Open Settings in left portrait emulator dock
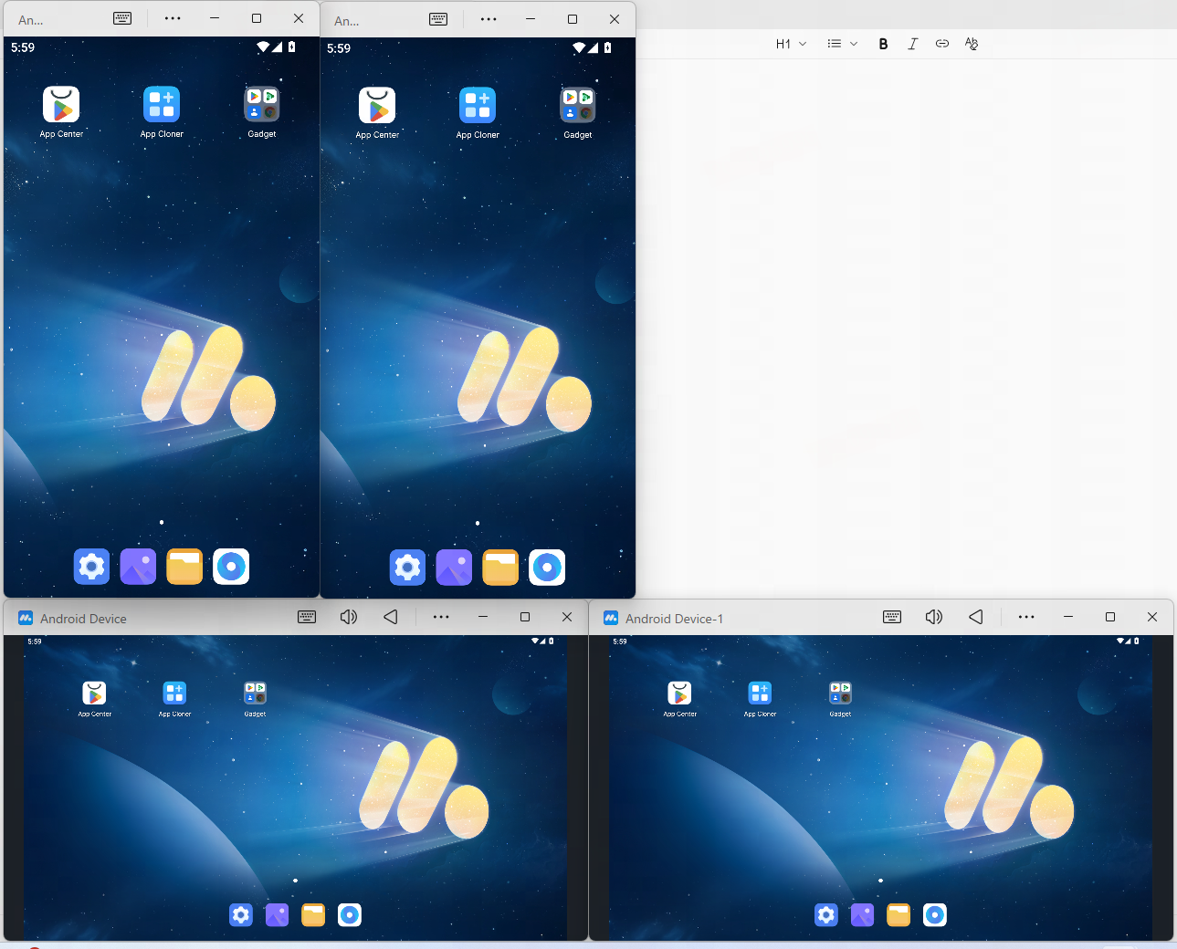This screenshot has height=949, width=1177. tap(91, 567)
